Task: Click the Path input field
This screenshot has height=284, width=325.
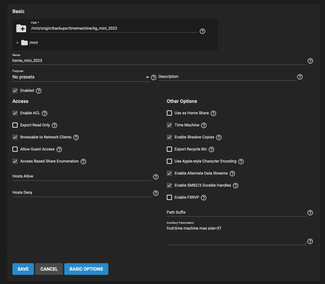Action: (x=114, y=28)
